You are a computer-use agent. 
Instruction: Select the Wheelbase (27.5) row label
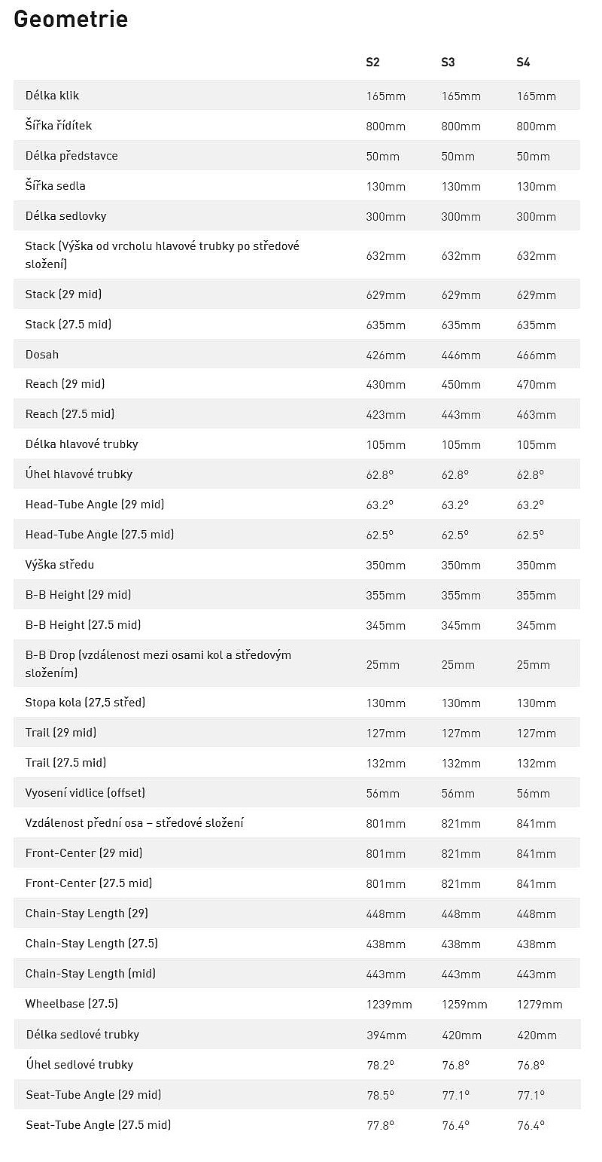(71, 1004)
